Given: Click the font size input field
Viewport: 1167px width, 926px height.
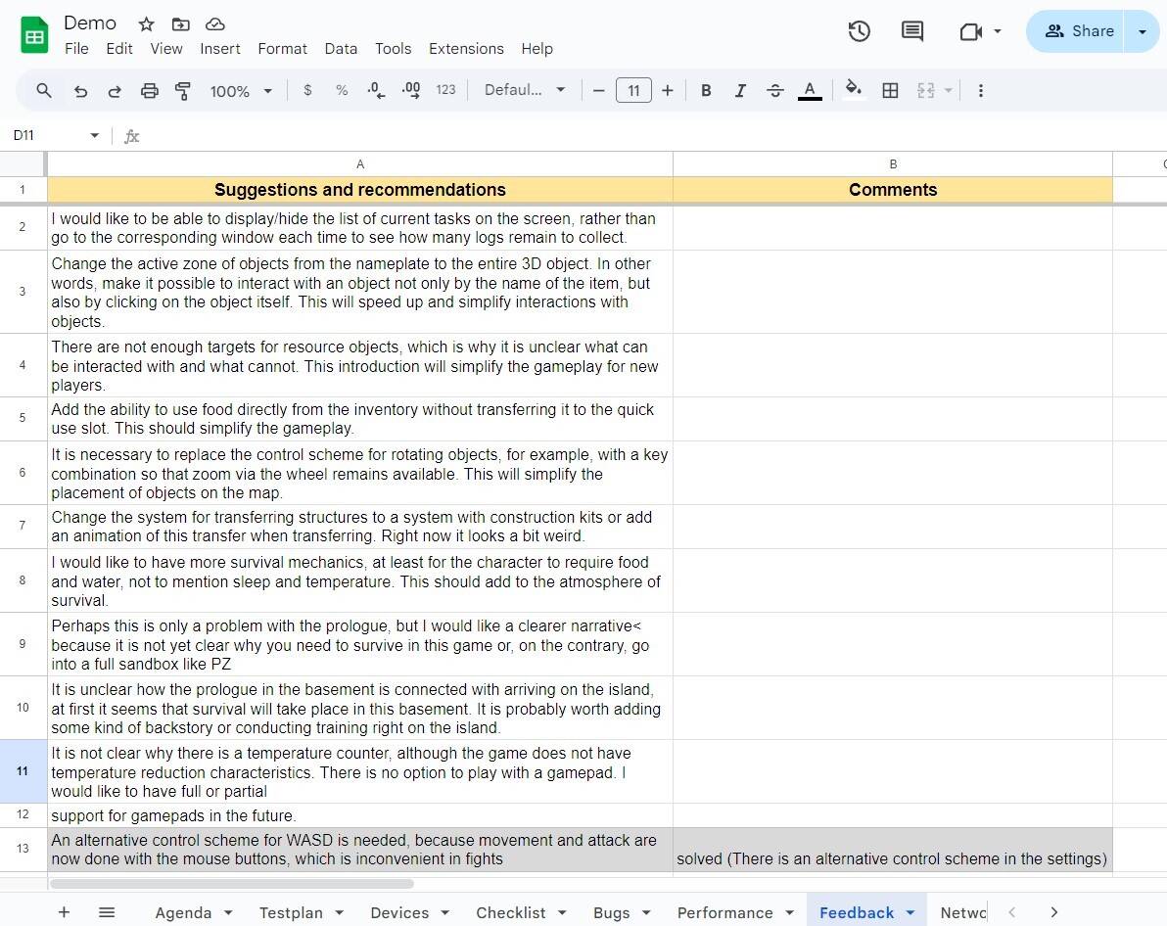Looking at the screenshot, I should point(633,91).
